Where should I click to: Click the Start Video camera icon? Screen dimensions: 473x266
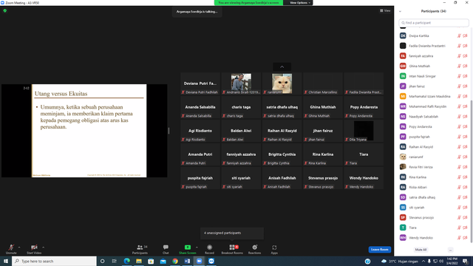(34, 248)
